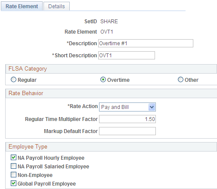Click the Short Description input field
This screenshot has height=189, width=217.
127,56
